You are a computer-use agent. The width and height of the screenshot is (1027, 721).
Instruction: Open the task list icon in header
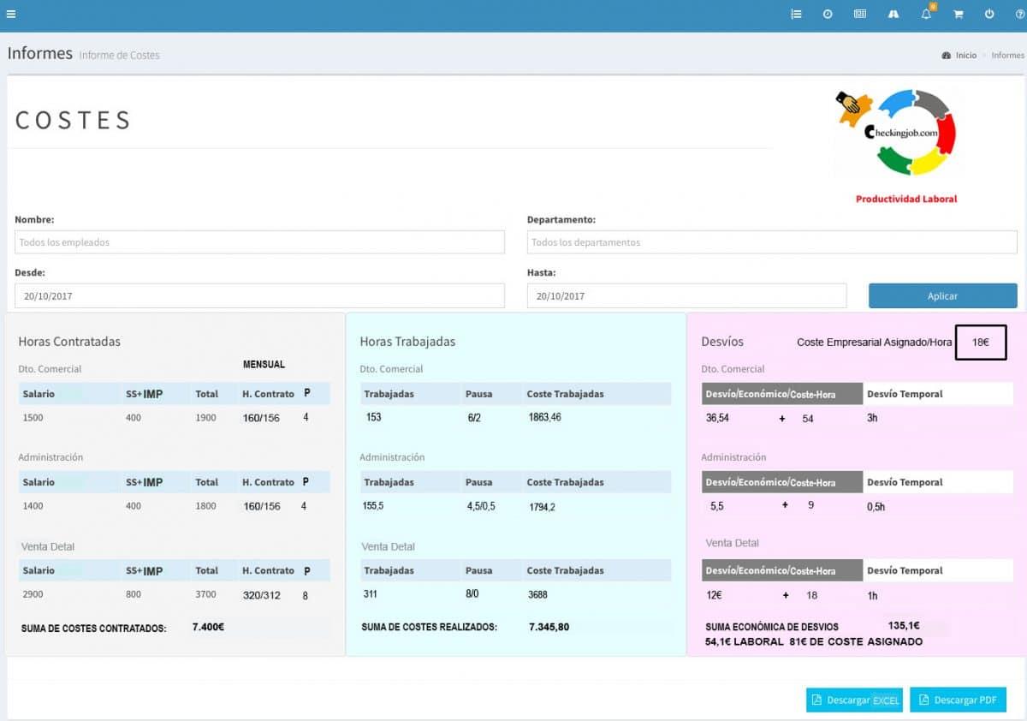click(x=796, y=15)
